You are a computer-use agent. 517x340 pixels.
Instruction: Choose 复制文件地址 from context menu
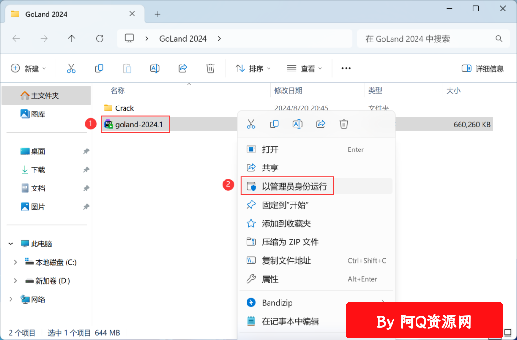[x=316, y=261]
